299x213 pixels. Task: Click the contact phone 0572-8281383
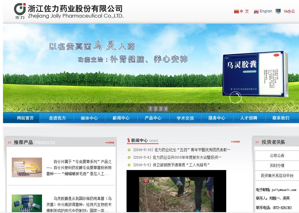(282, 208)
